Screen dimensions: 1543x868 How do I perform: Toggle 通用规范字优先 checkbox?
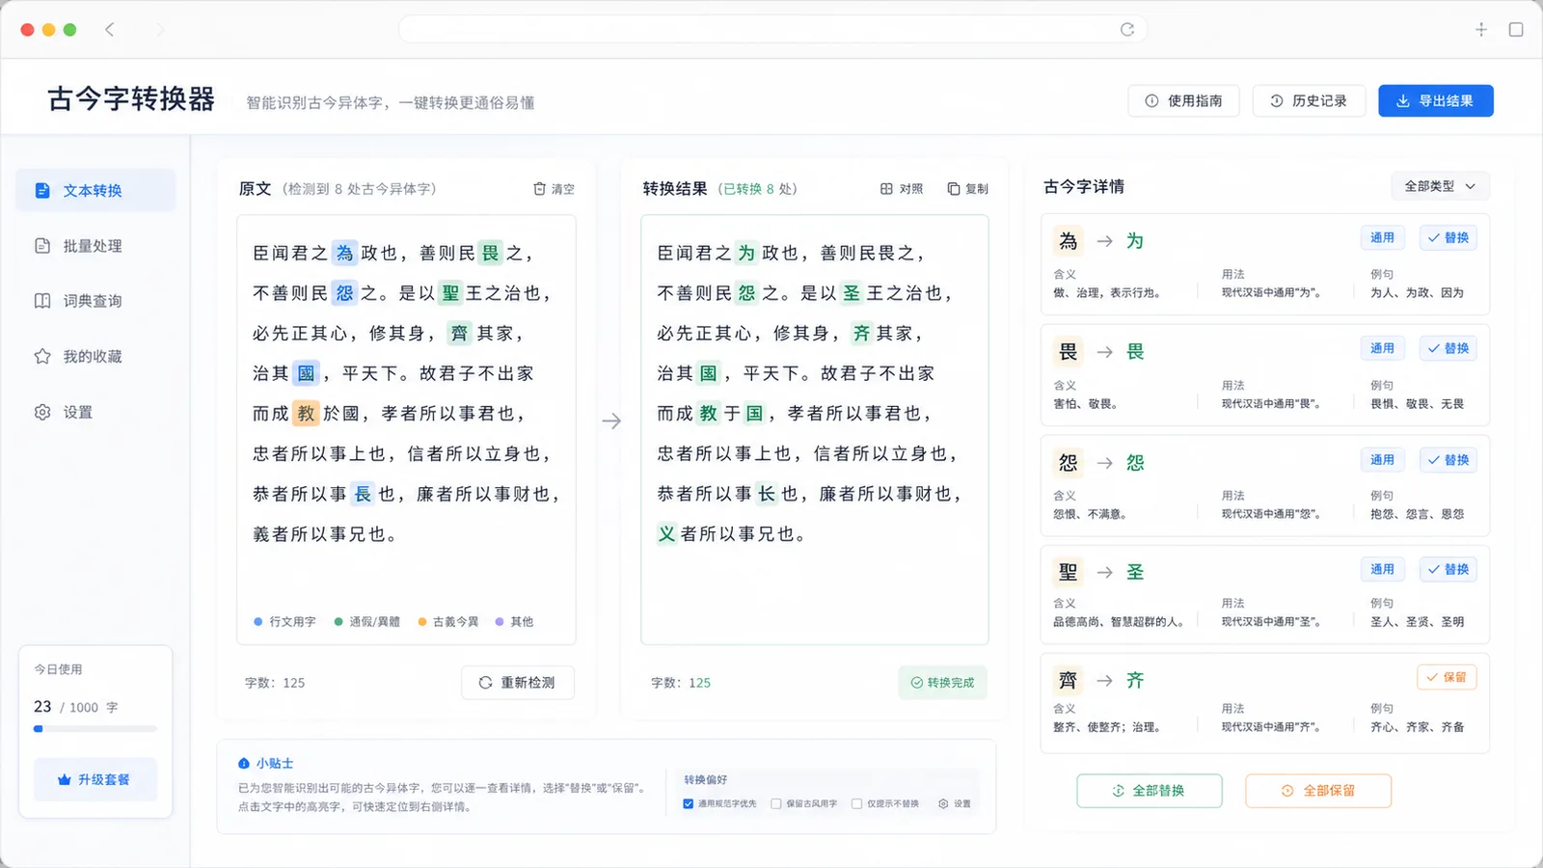[x=688, y=803]
